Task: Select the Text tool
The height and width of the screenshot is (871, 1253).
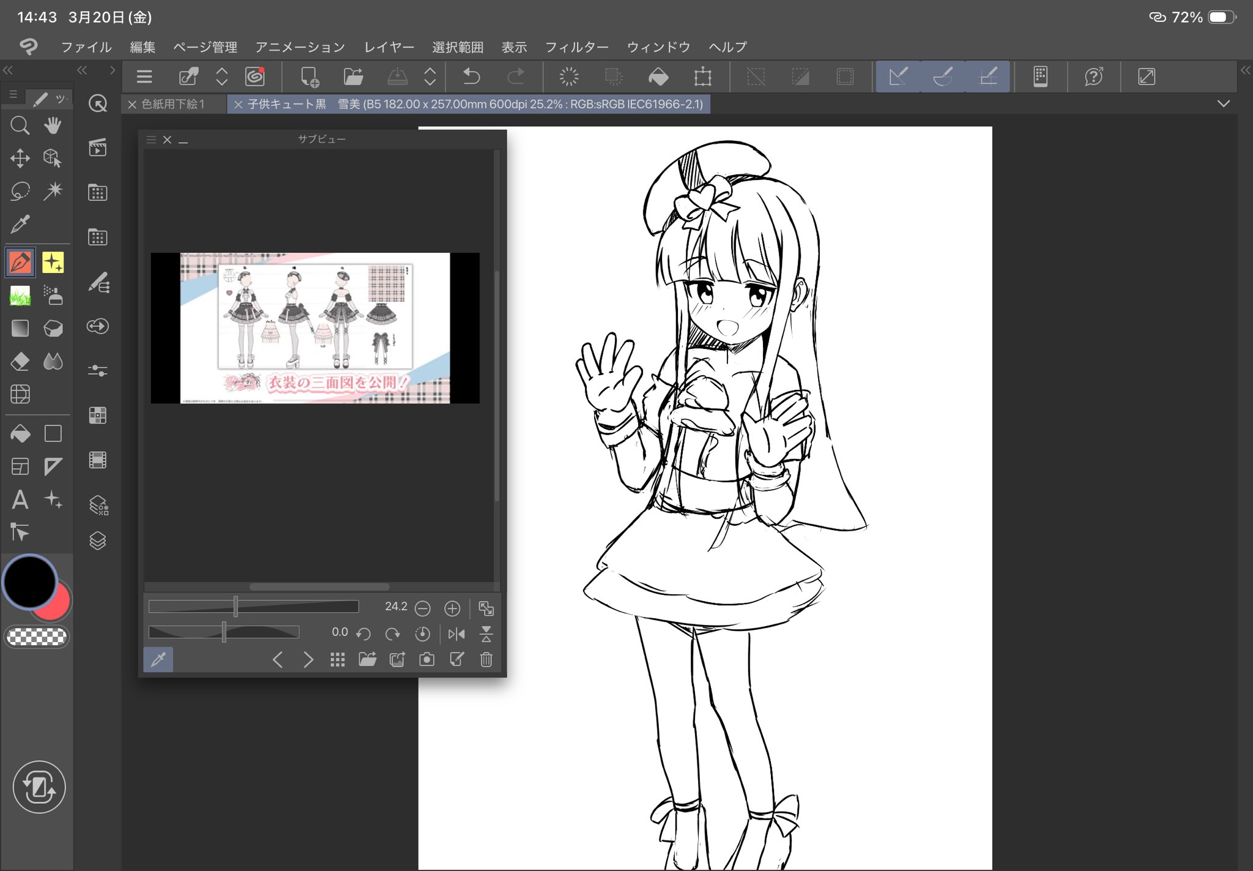Action: coord(20,499)
